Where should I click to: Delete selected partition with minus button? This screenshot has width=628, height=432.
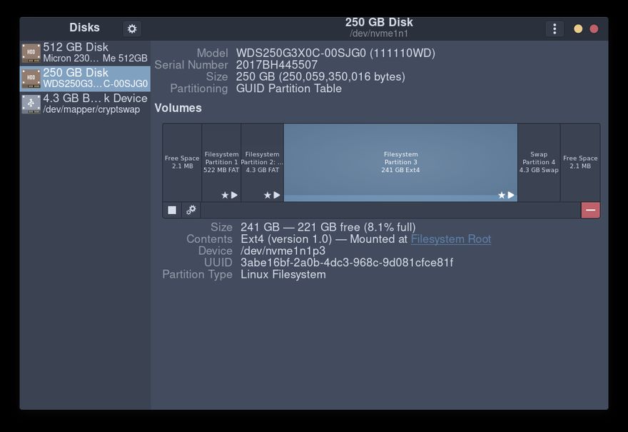click(590, 210)
